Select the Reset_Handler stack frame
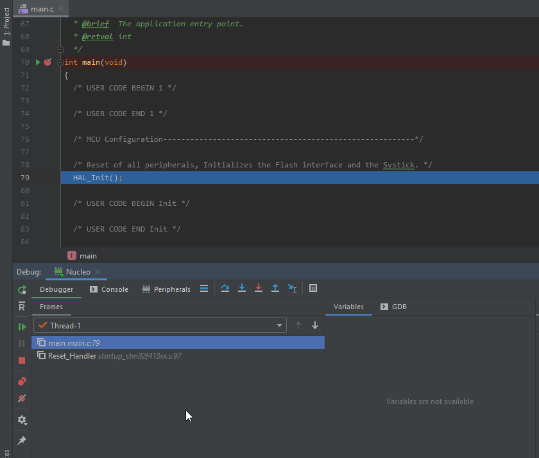The width and height of the screenshot is (539, 458). (x=178, y=356)
